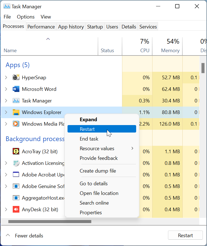The height and width of the screenshot is (246, 207).
Task: Expand the Adobe Genuine Software row
Action: coord(6,186)
